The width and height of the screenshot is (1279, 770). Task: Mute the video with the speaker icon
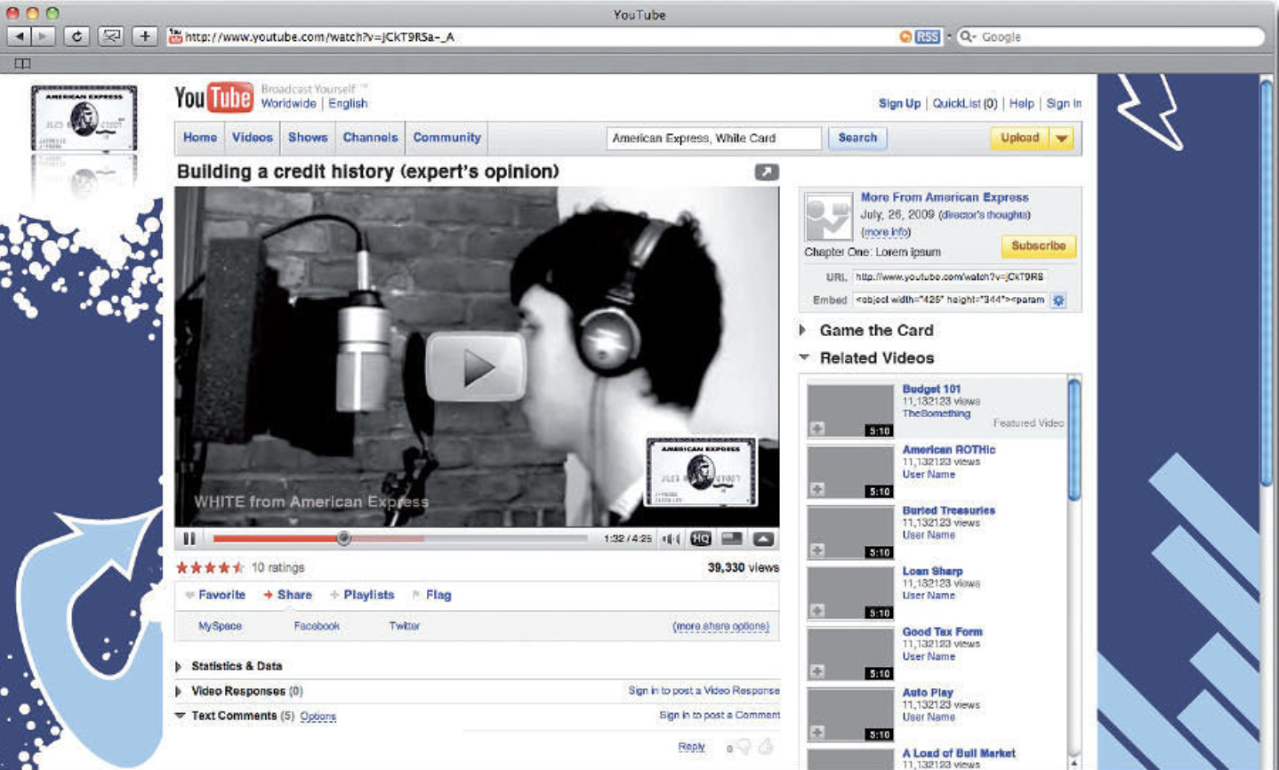click(671, 539)
